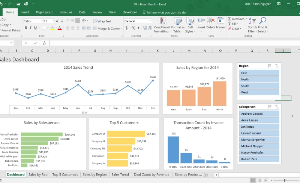Open the font color dropdown arrow
The width and height of the screenshot is (300, 183).
point(63,28)
